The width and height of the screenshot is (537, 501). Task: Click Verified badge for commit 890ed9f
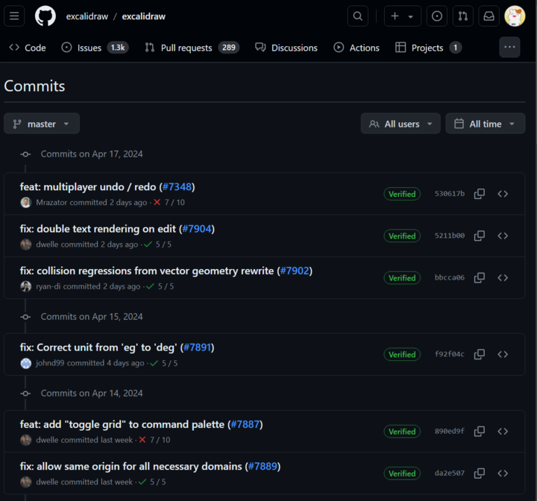[402, 432]
